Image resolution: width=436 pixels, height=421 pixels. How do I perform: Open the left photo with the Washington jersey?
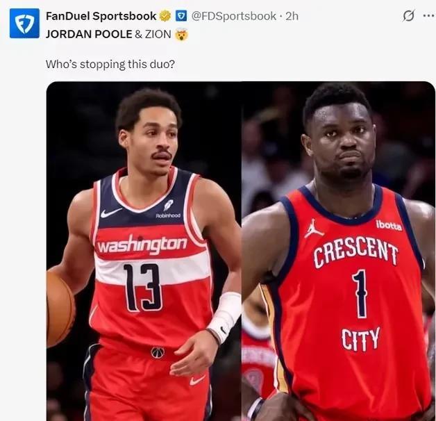pyautogui.click(x=144, y=251)
